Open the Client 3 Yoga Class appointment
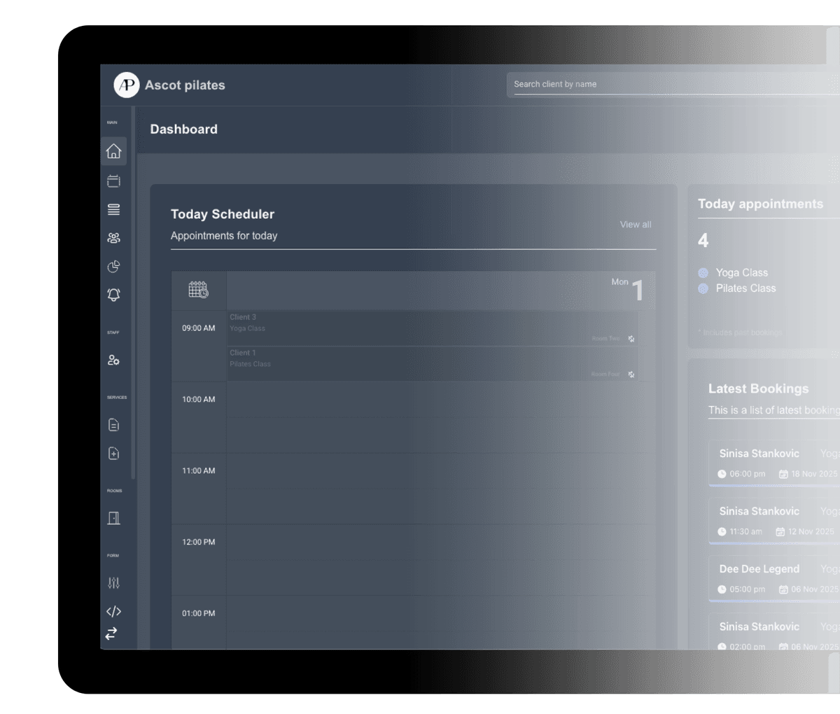The width and height of the screenshot is (840, 714). [431, 328]
